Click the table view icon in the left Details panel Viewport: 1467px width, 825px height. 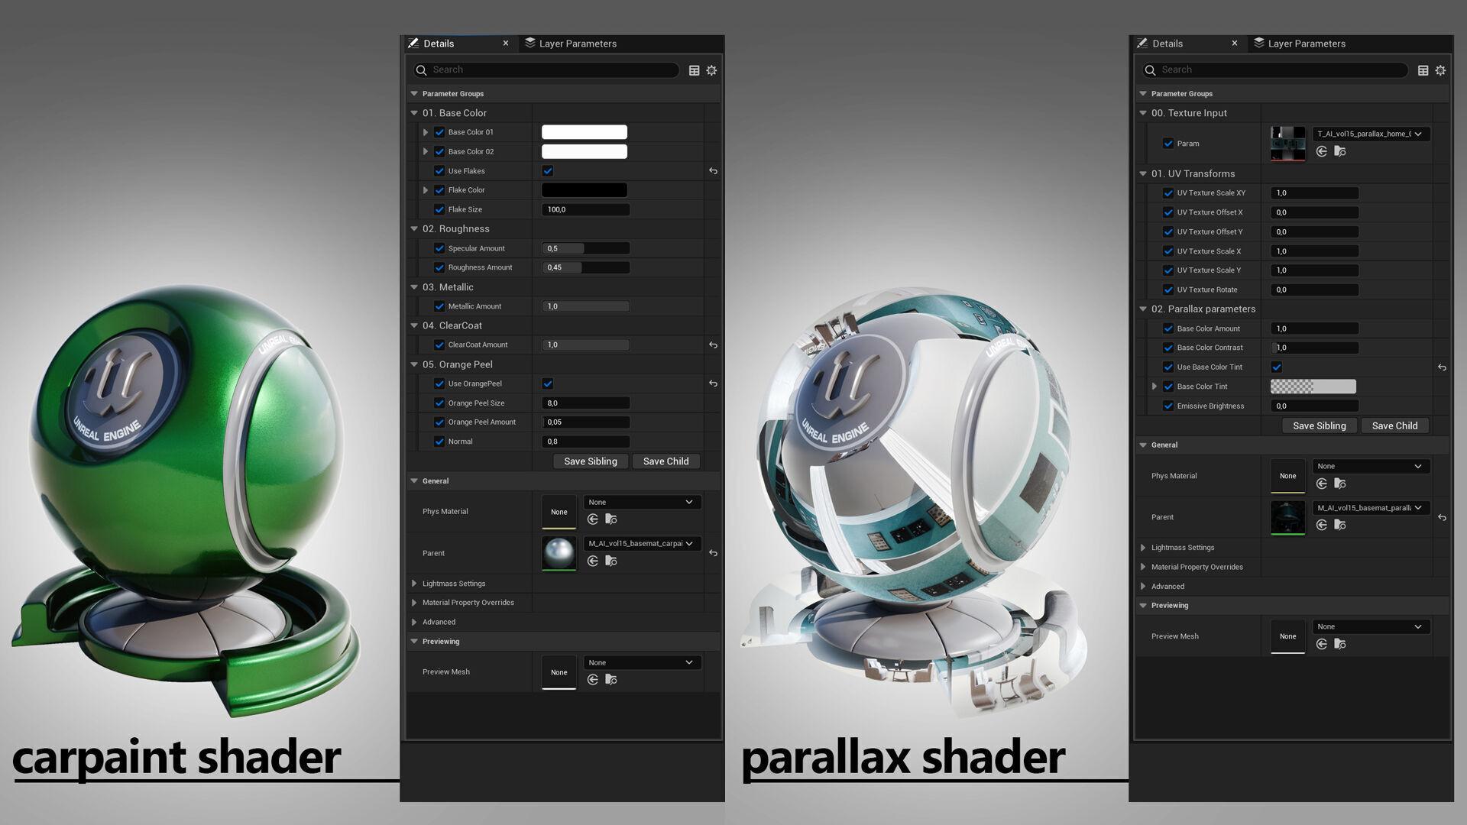pyautogui.click(x=694, y=70)
